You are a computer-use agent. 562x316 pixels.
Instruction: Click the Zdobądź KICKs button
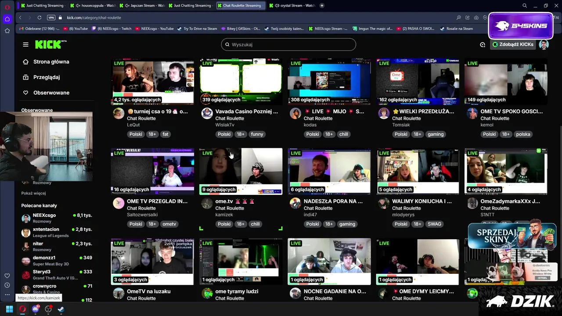[513, 44]
